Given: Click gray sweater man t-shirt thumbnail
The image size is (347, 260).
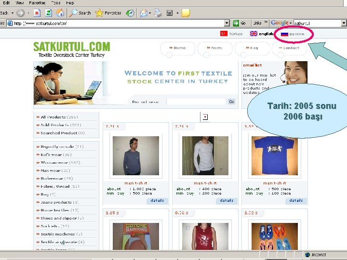Looking at the screenshot, I should click(x=136, y=156).
